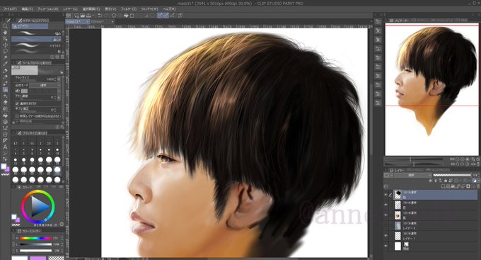The width and height of the screenshot is (481, 260).
Task: Open the ウィンドウ(W) menu
Action: (x=149, y=9)
